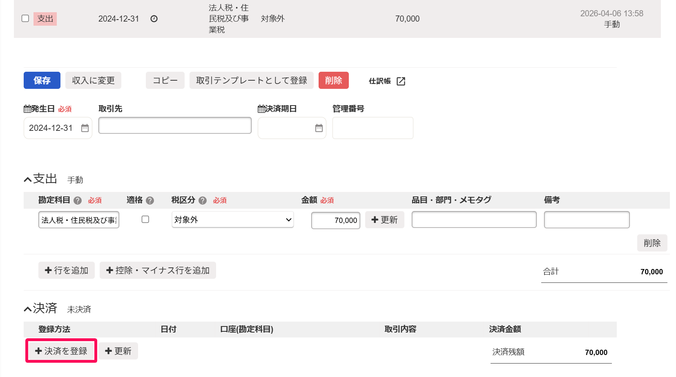Click the 勘定科目 field with 法人税・住民税
Image resolution: width=676 pixels, height=377 pixels.
[79, 220]
